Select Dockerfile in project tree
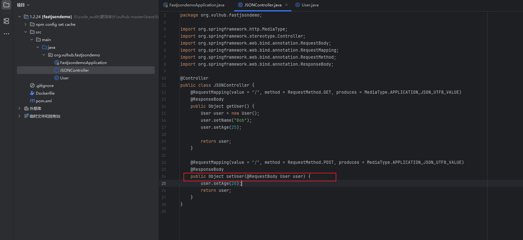 (x=45, y=93)
